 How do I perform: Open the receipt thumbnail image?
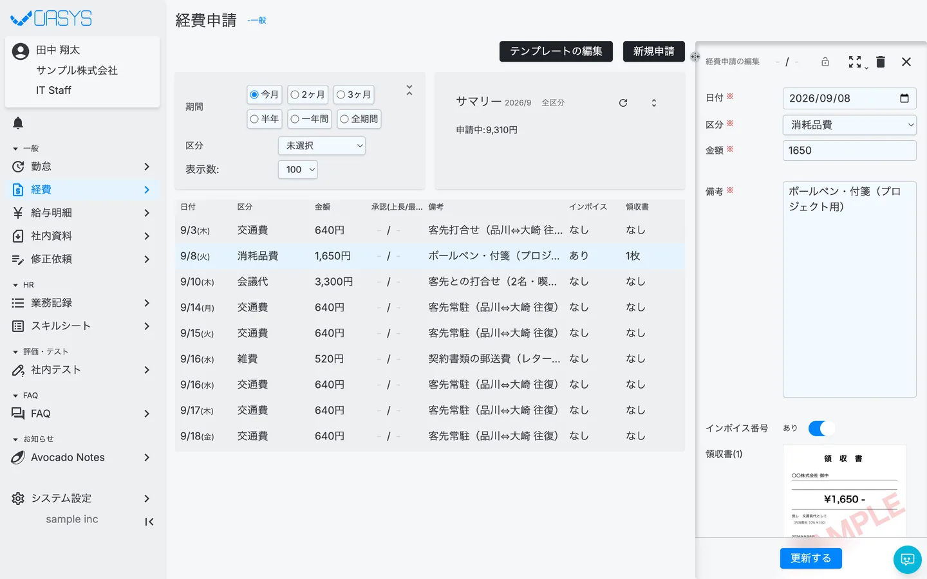point(845,491)
